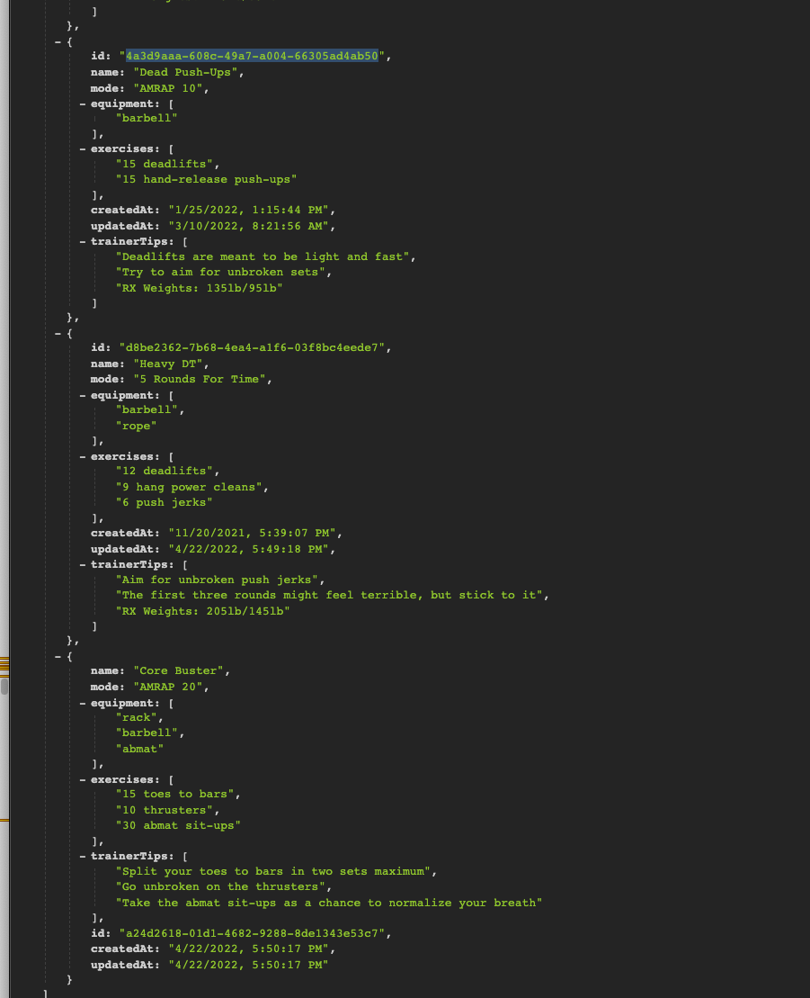Collapse the Heavy DT workout object

coord(56,332)
